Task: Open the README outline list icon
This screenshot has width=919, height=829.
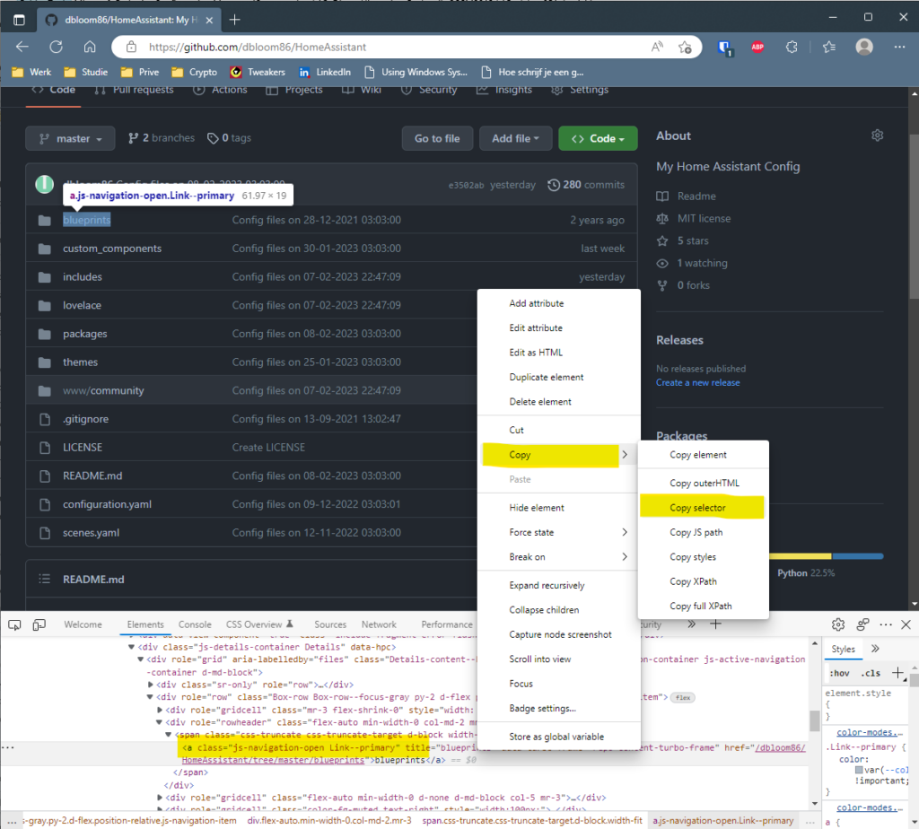Action: [44, 579]
